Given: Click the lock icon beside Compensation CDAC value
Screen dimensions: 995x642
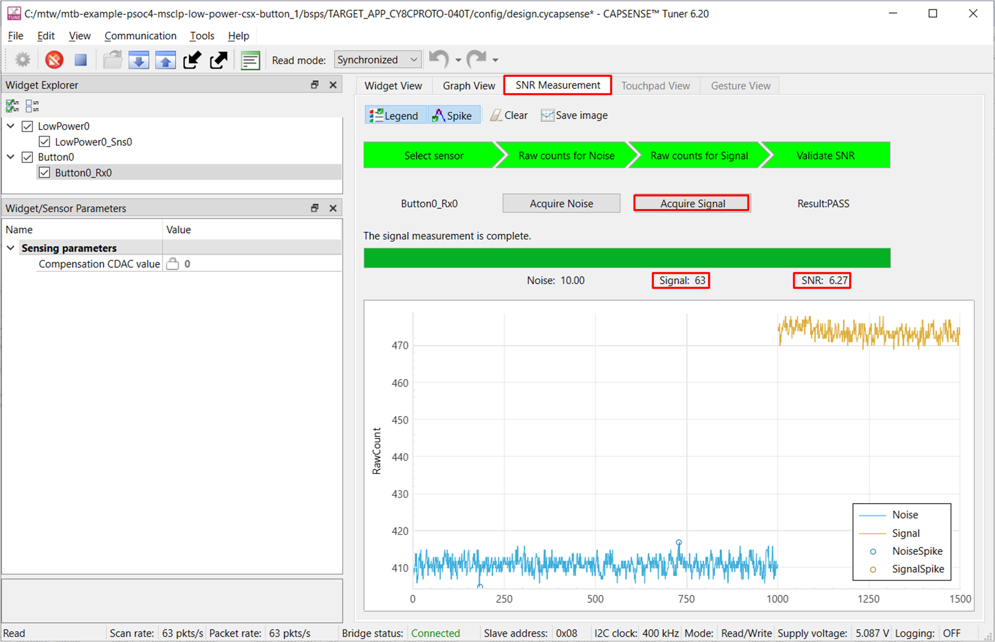Looking at the screenshot, I should pos(173,264).
